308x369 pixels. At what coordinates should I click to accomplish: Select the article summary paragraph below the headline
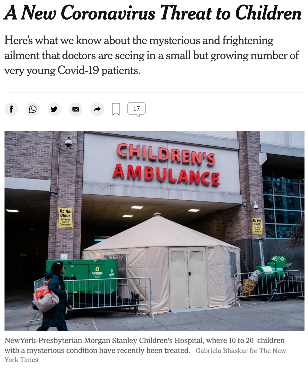(x=151, y=55)
